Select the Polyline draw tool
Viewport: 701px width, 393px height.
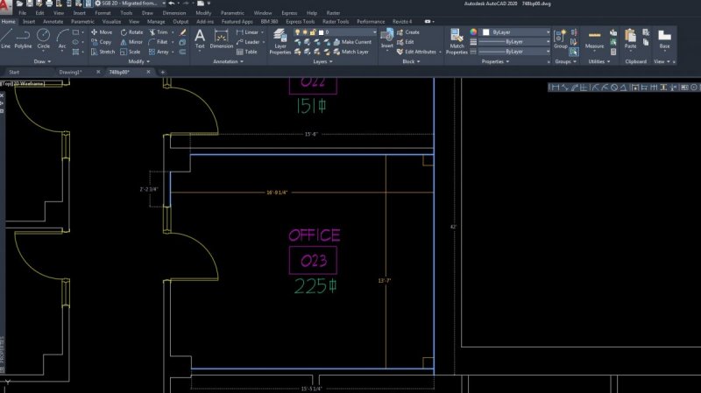click(24, 39)
